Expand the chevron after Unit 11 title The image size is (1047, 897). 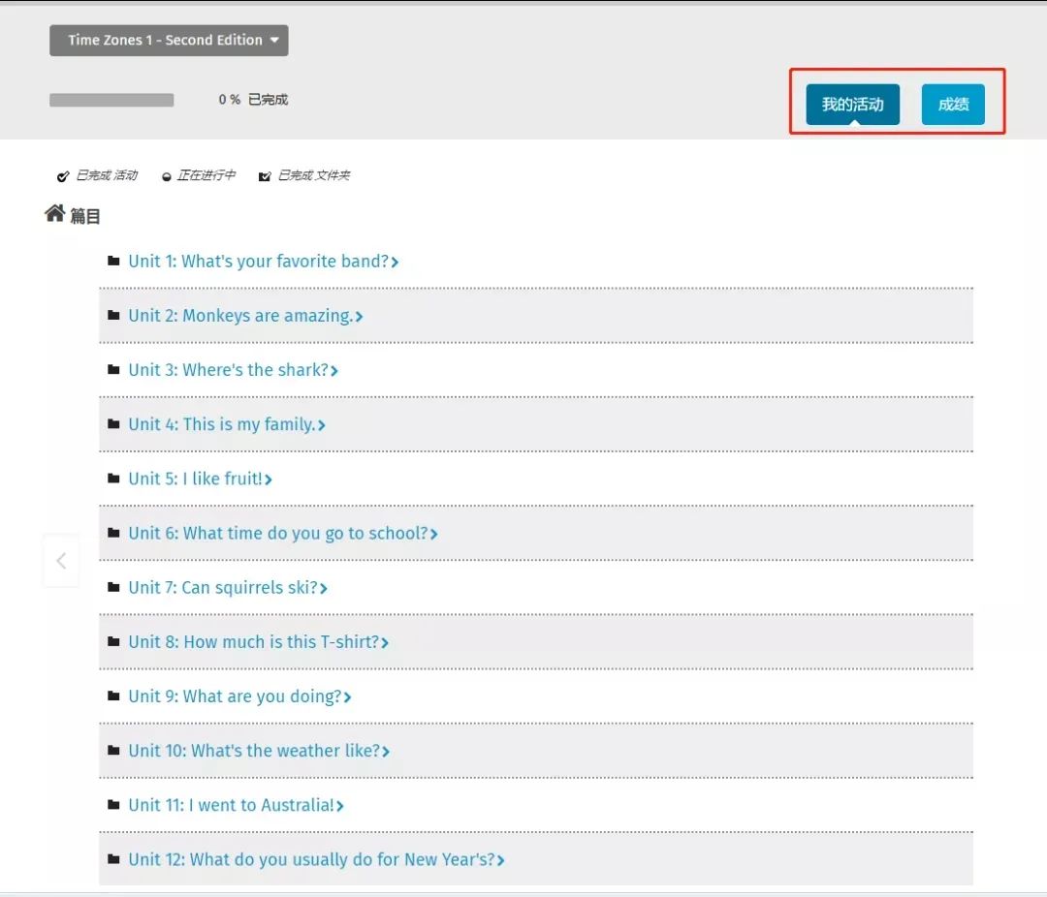tap(339, 806)
